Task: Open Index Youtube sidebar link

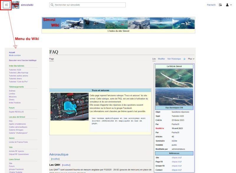Action: pos(15,103)
